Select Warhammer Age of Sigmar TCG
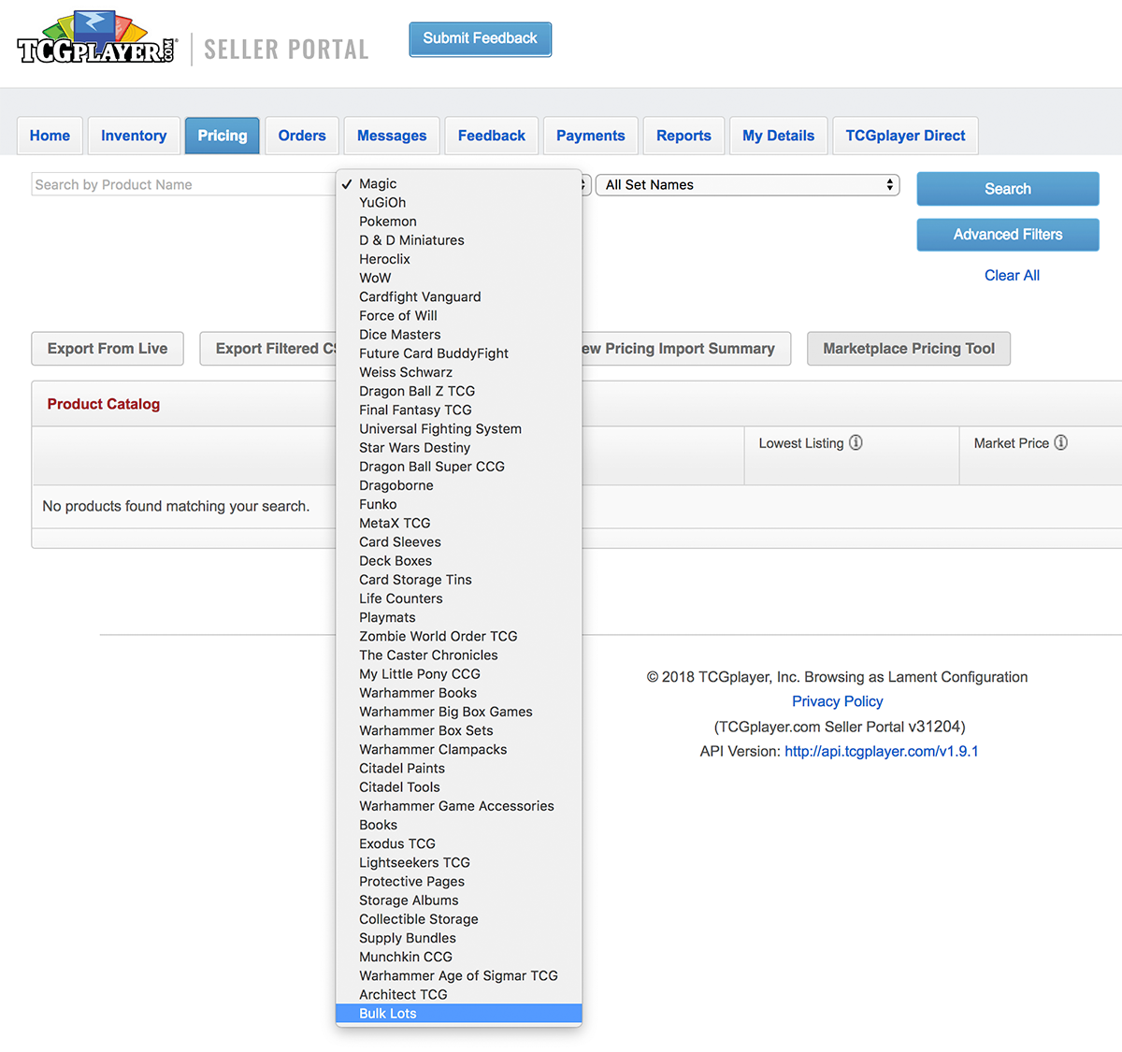This screenshot has width=1122, height=1052. pos(459,976)
